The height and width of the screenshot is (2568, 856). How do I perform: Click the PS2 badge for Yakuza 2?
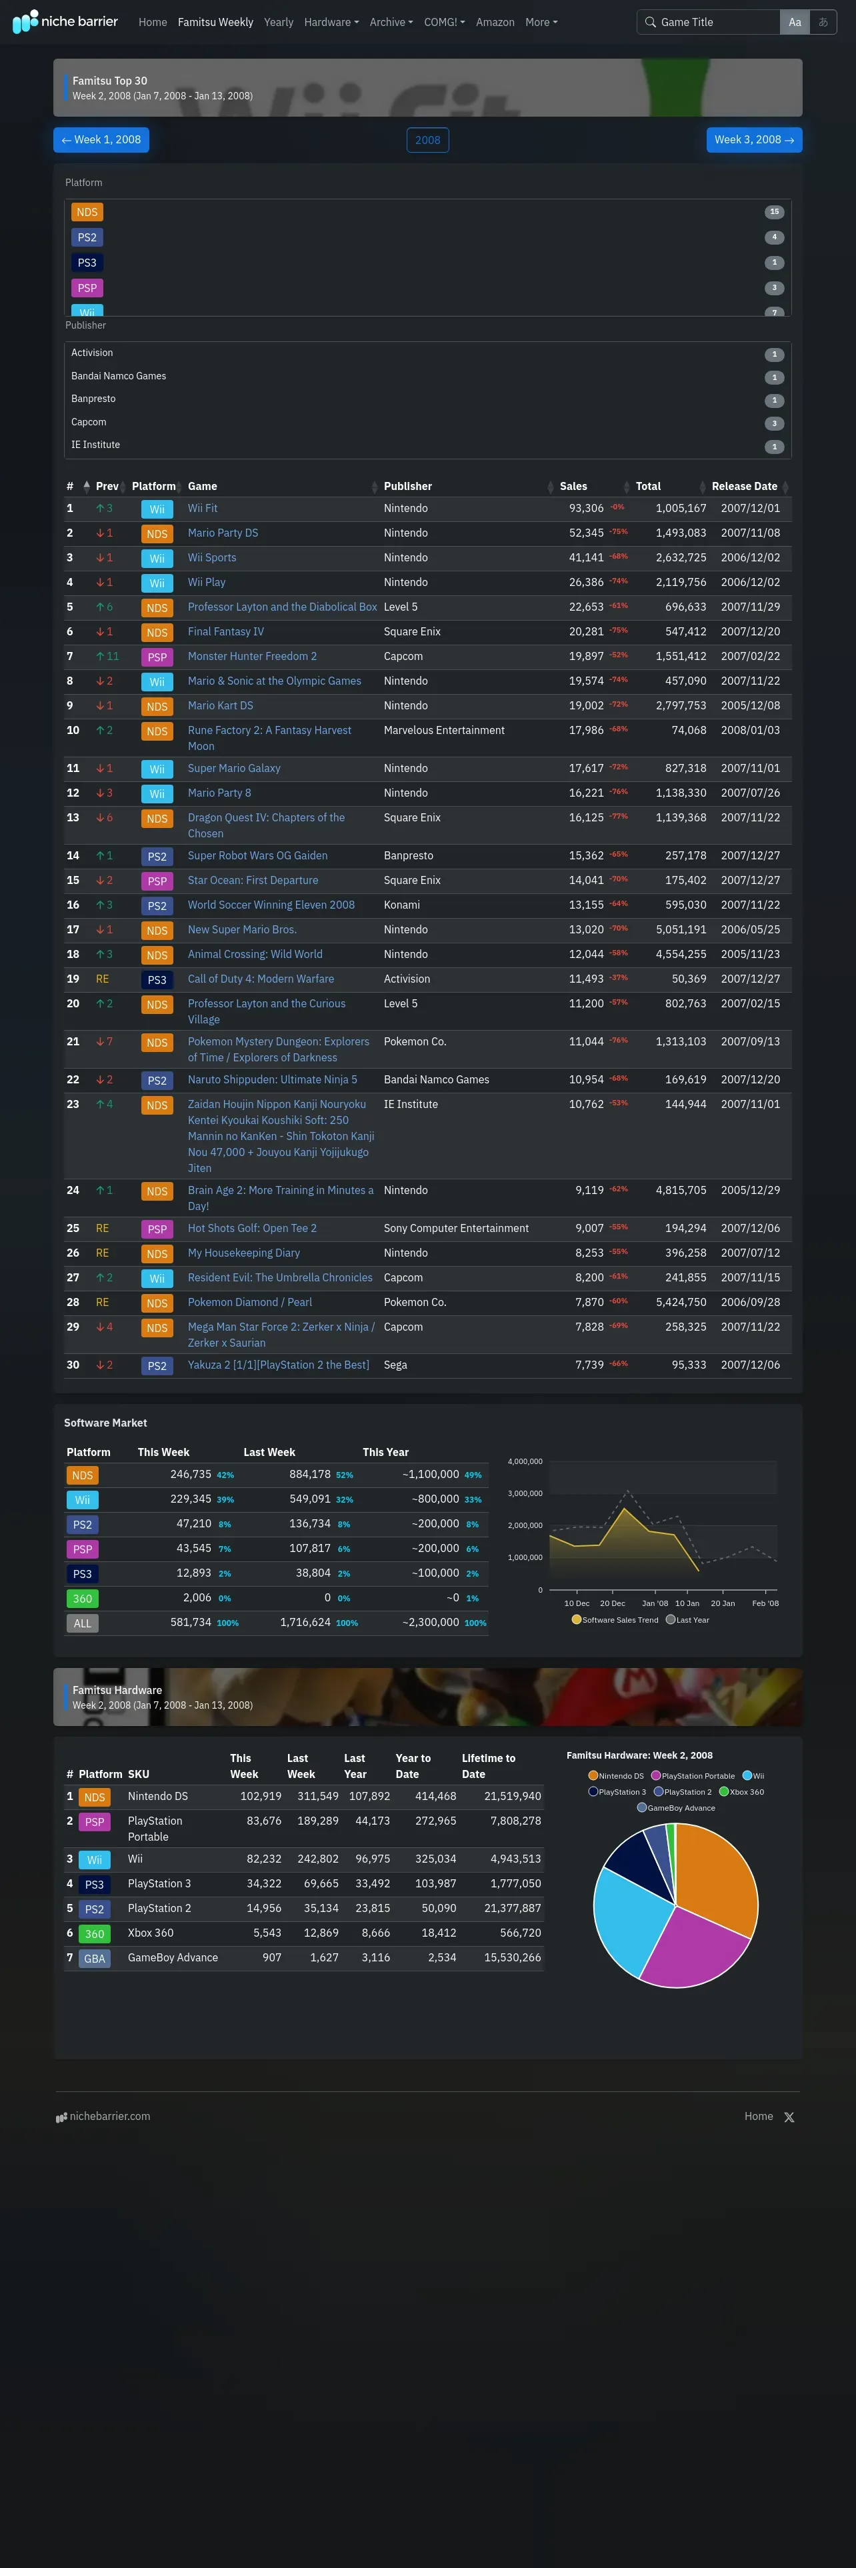(157, 1366)
